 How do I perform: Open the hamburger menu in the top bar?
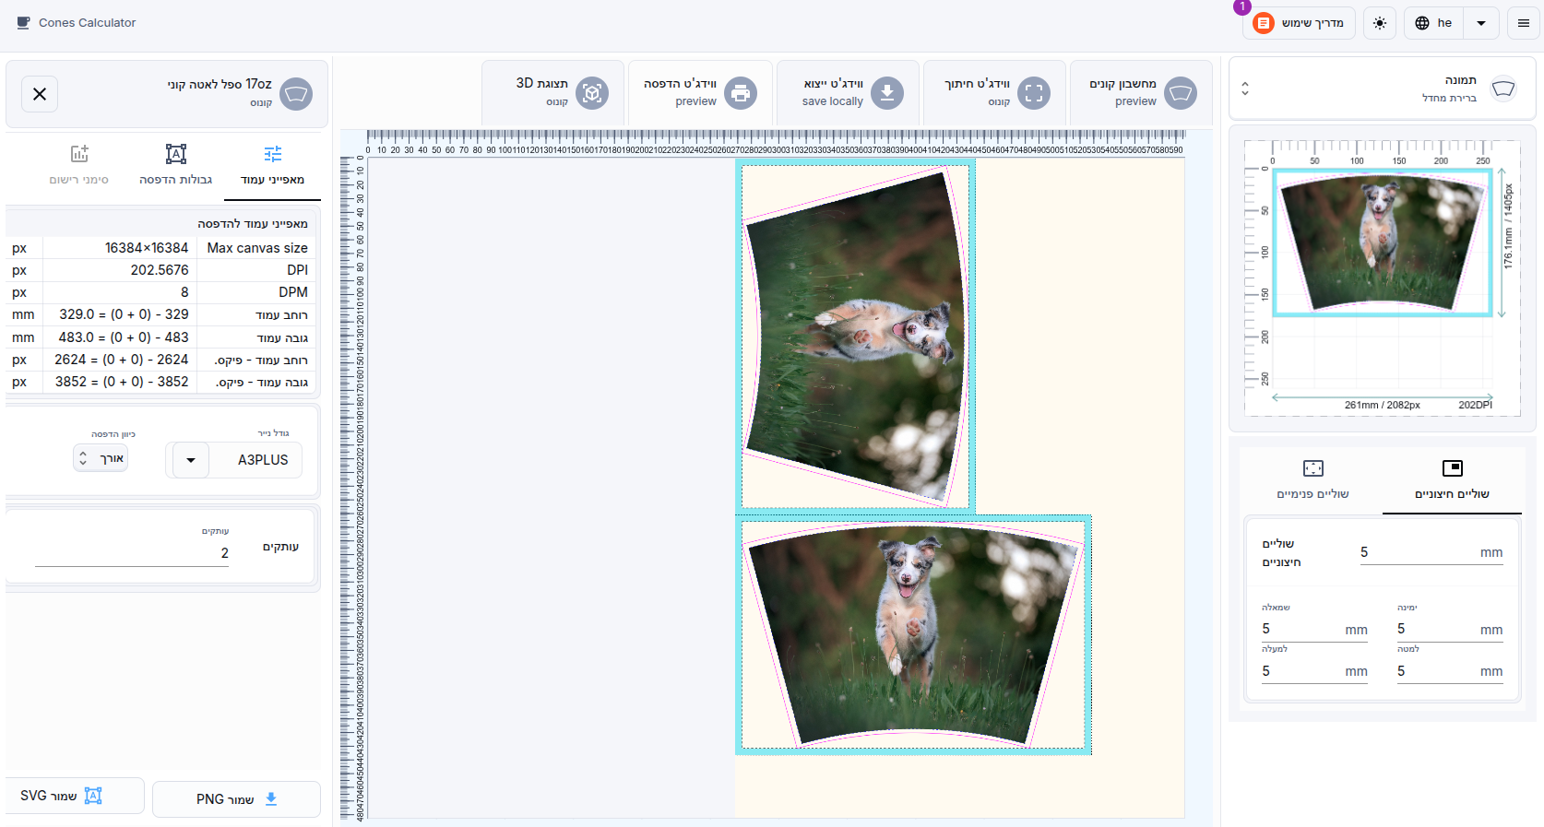[x=1524, y=23]
